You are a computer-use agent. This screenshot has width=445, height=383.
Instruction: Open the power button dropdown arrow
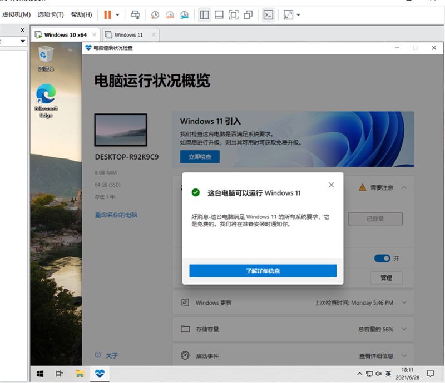[117, 15]
